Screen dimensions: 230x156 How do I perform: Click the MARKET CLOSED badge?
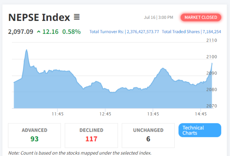201,17
